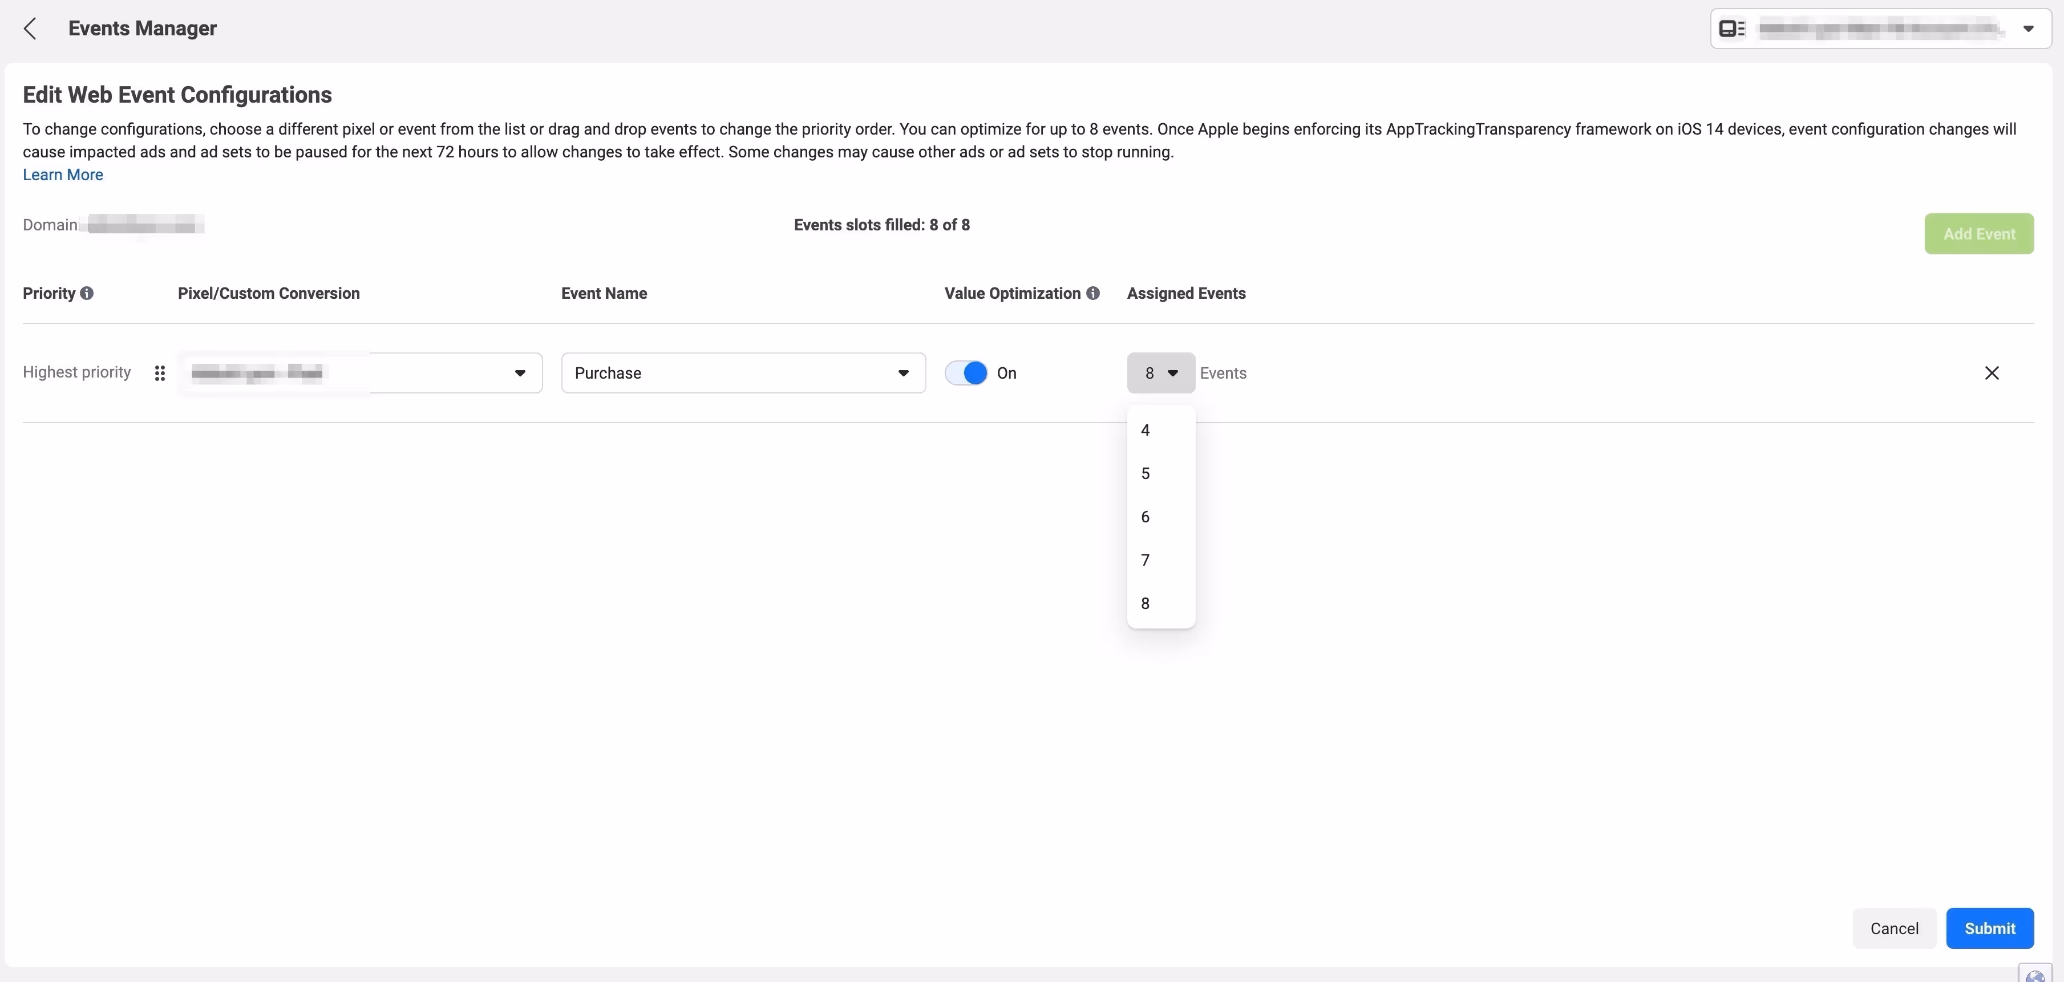
Task: Click the Priority column header text
Action: tap(48, 293)
